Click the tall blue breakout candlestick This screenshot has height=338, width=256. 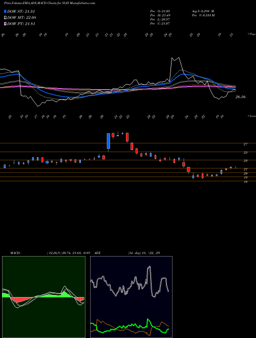109,141
